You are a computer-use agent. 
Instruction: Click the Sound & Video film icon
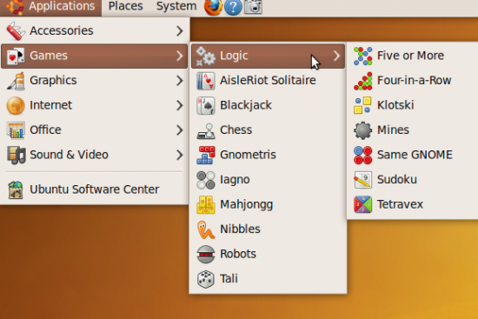pyautogui.click(x=16, y=156)
